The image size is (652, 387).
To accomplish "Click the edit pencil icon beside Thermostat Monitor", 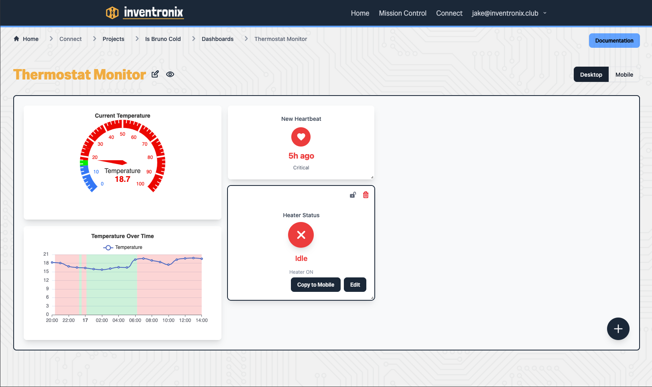I will 155,74.
